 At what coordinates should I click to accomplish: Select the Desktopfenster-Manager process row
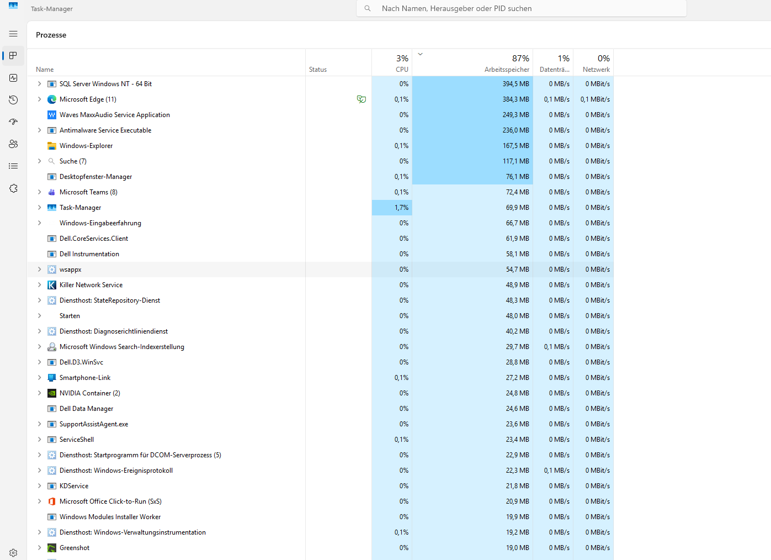pyautogui.click(x=320, y=177)
